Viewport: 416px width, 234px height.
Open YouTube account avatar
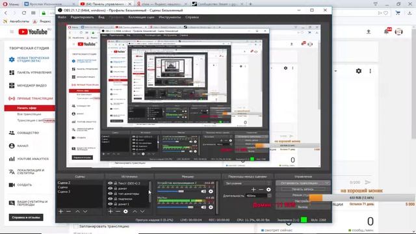(398, 32)
